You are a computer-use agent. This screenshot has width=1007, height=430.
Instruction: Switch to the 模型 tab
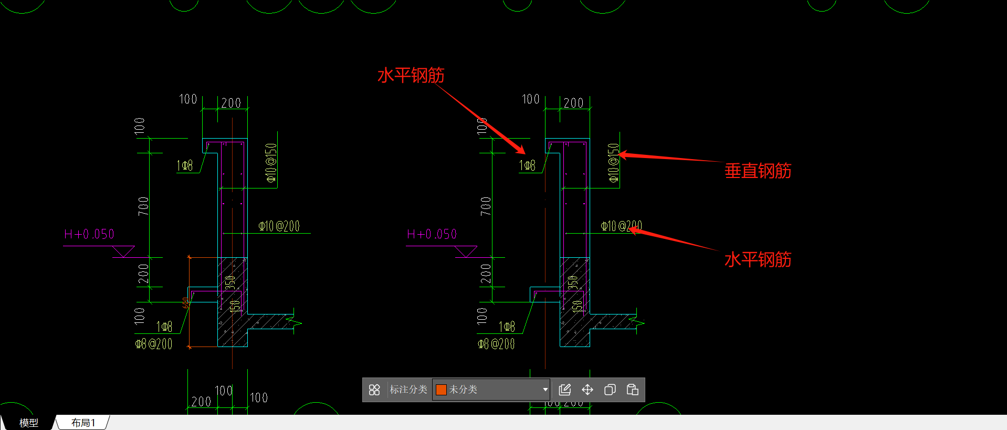click(x=29, y=423)
